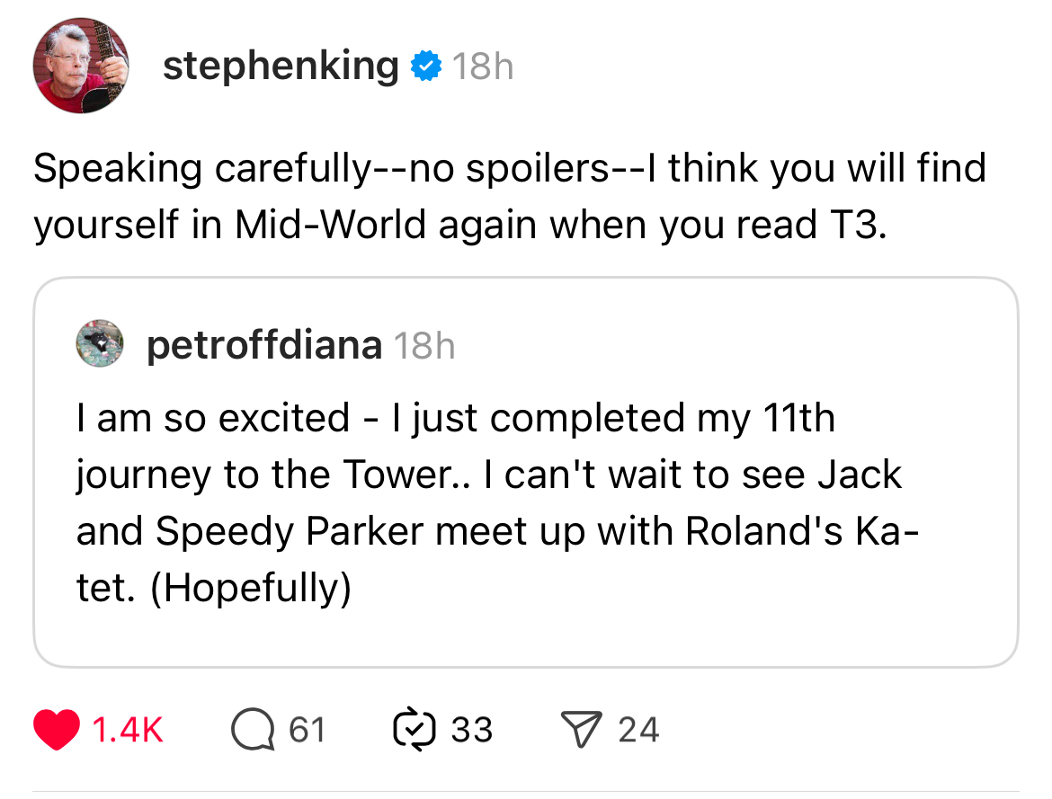Click the 24 shares count

pos(638,729)
